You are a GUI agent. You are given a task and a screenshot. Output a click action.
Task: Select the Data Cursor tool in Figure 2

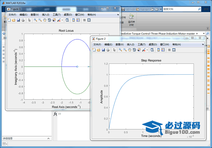[x=139, y=50]
